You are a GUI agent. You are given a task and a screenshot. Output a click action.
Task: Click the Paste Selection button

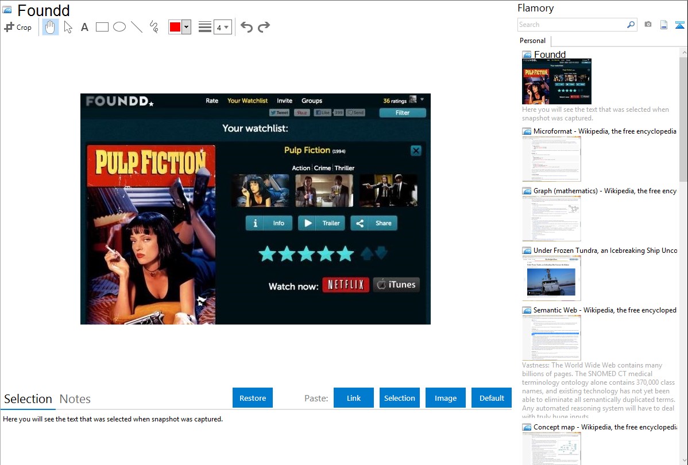pos(399,397)
